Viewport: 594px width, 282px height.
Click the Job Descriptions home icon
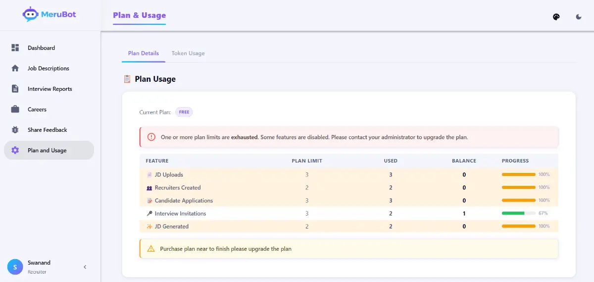click(15, 68)
